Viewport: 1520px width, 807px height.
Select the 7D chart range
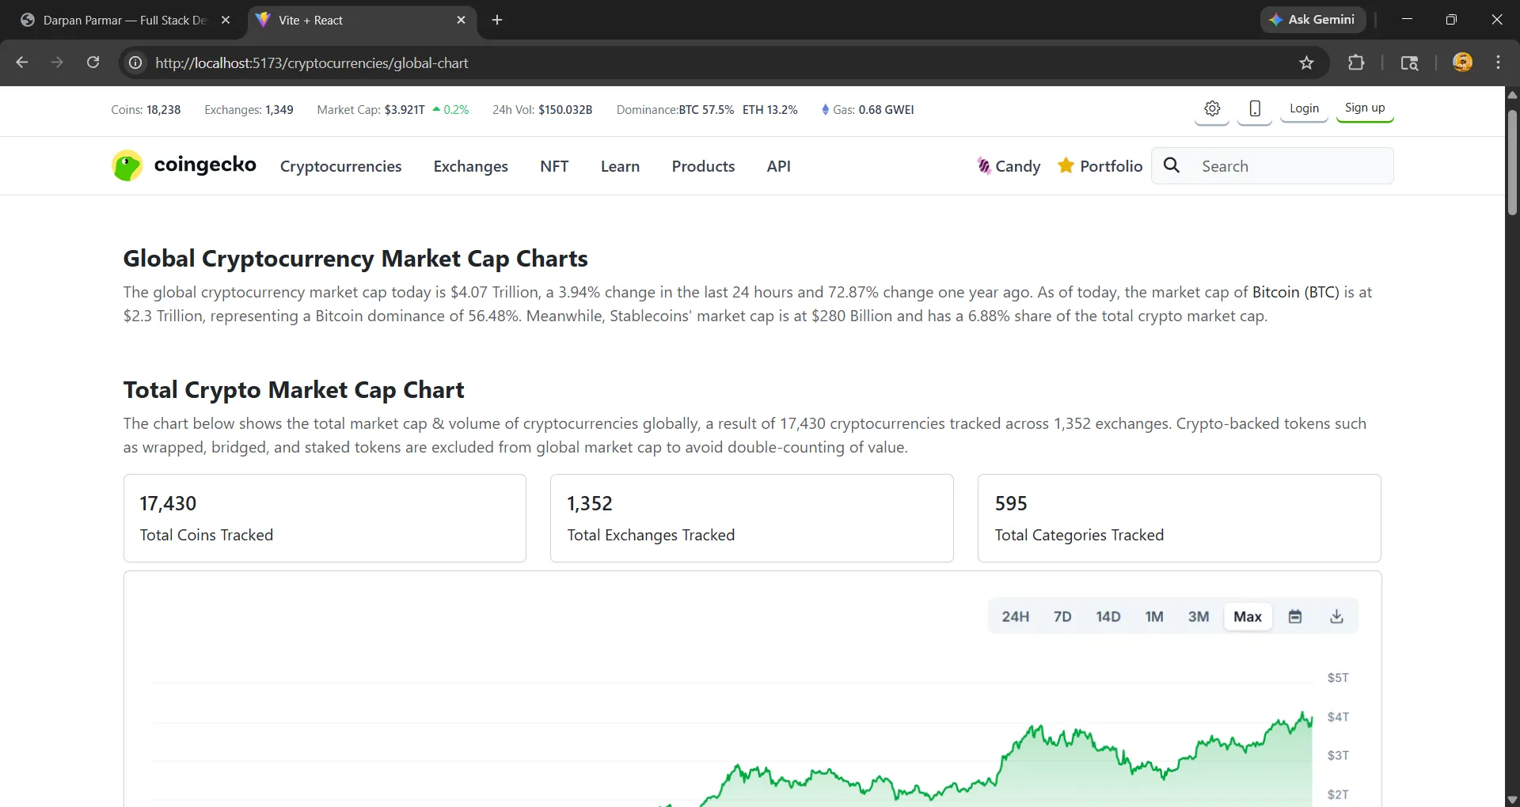click(1062, 616)
